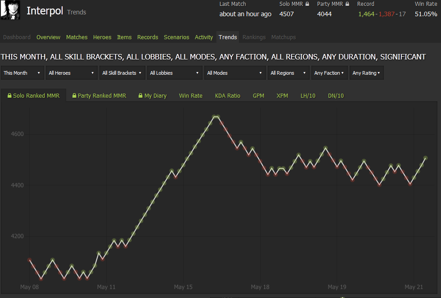Open the All Modes dropdown

tap(235, 73)
